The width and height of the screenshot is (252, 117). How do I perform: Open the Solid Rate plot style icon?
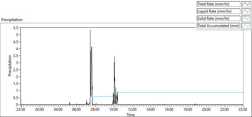click(246, 19)
